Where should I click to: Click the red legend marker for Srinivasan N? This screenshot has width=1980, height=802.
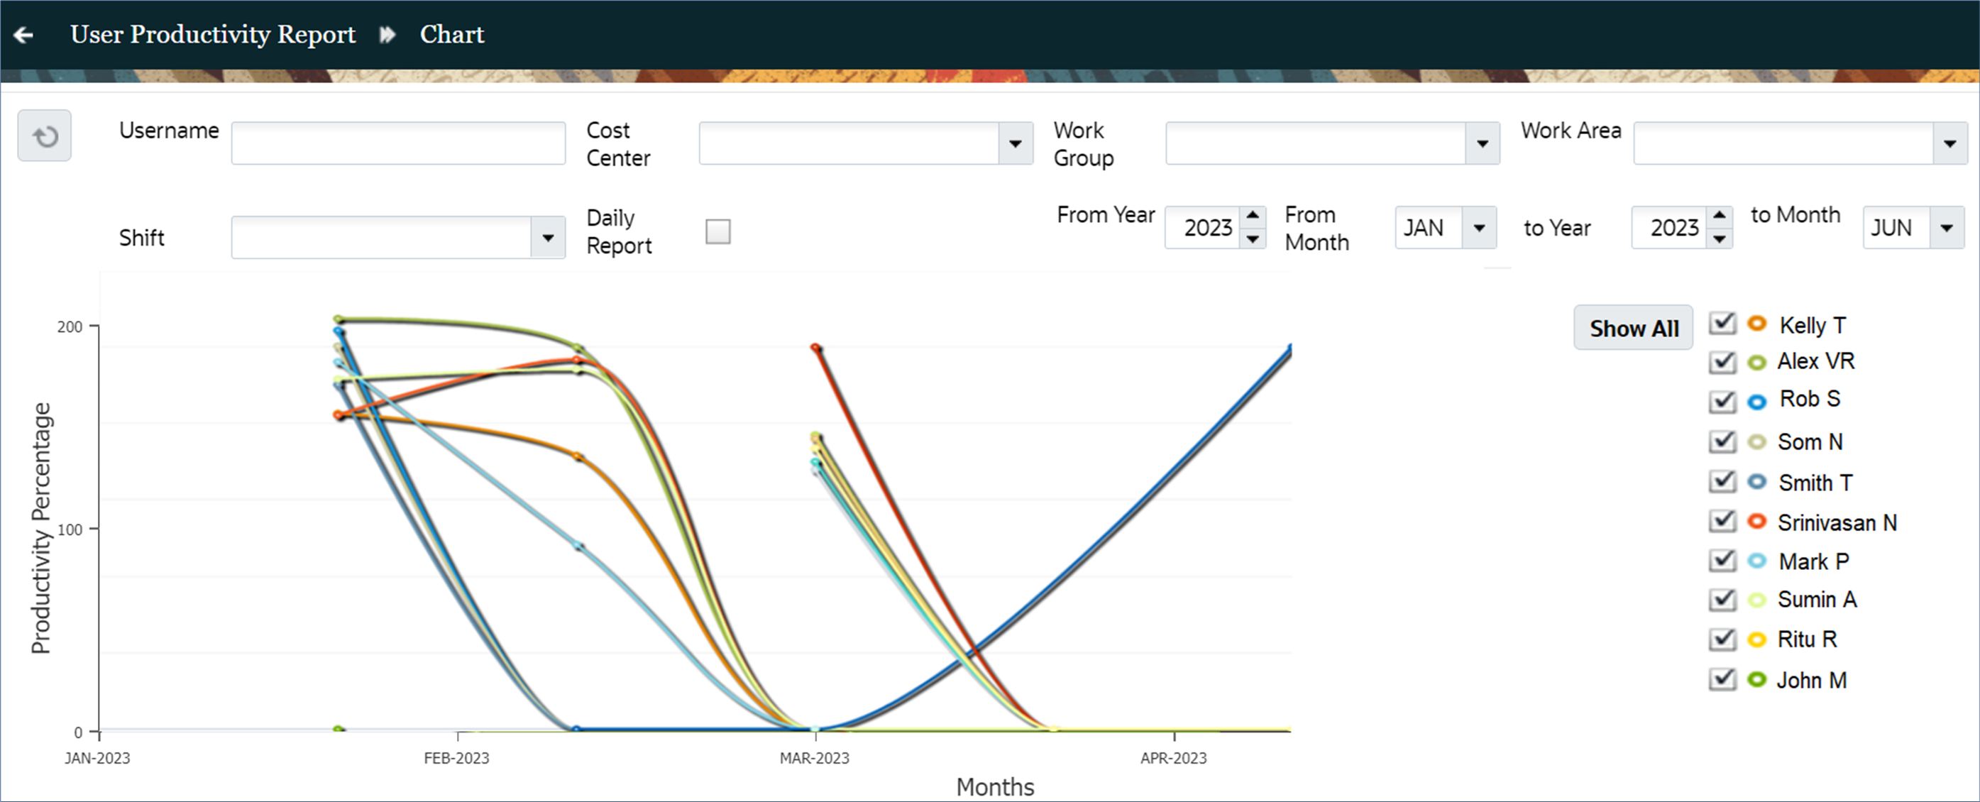coord(1757,522)
